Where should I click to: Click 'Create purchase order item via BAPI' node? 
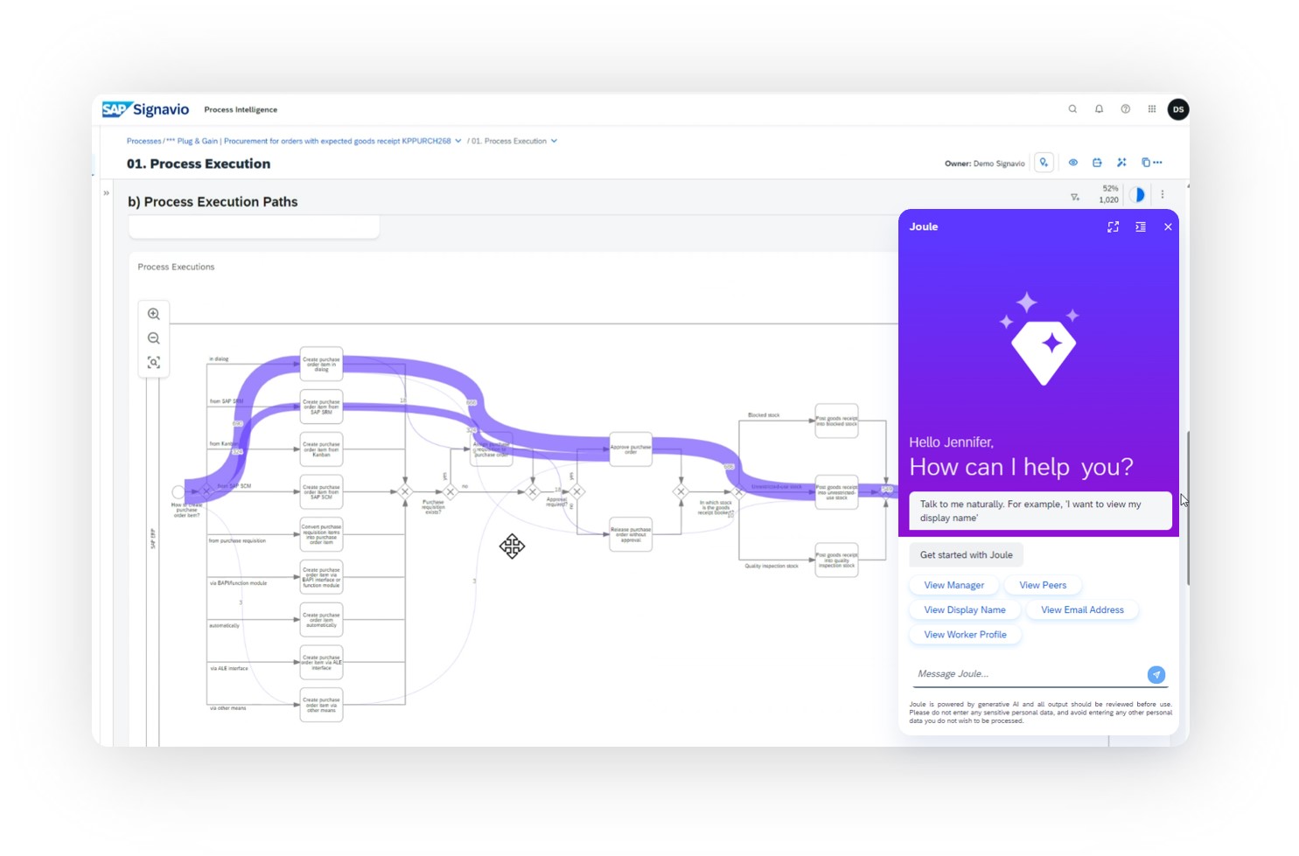(x=322, y=577)
